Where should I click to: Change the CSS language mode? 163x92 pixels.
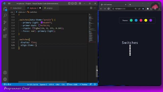[x=63, y=85]
